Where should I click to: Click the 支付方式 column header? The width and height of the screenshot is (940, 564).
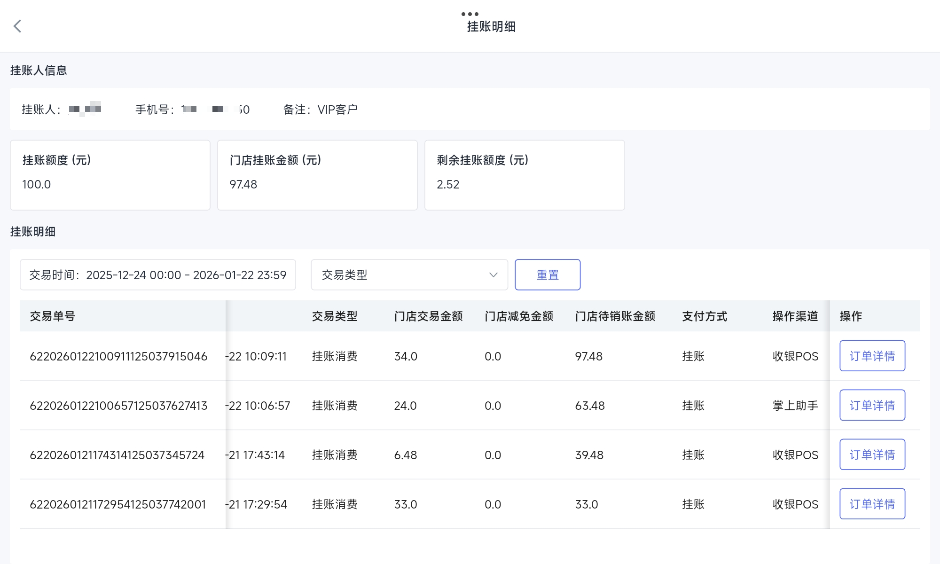tap(705, 316)
